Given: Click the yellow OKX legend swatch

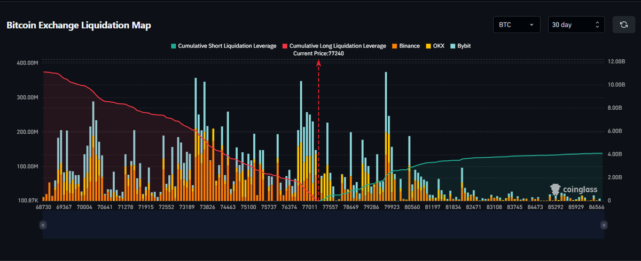Looking at the screenshot, I should 428,46.
